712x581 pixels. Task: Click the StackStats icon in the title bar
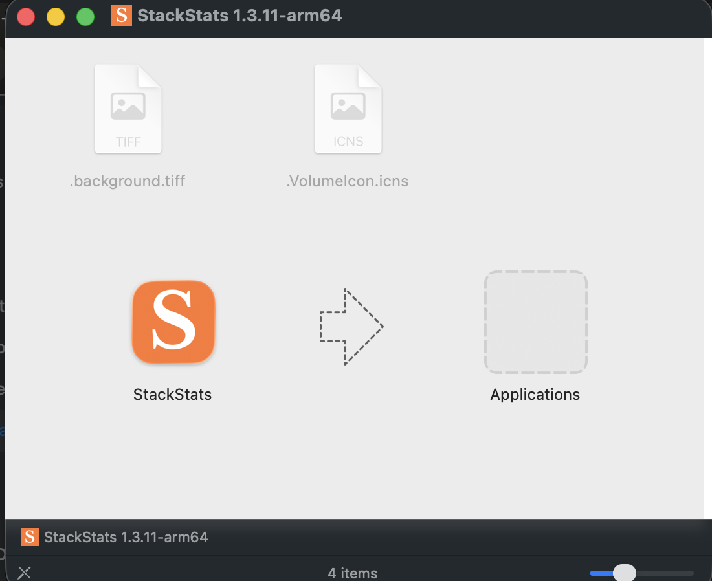[121, 15]
